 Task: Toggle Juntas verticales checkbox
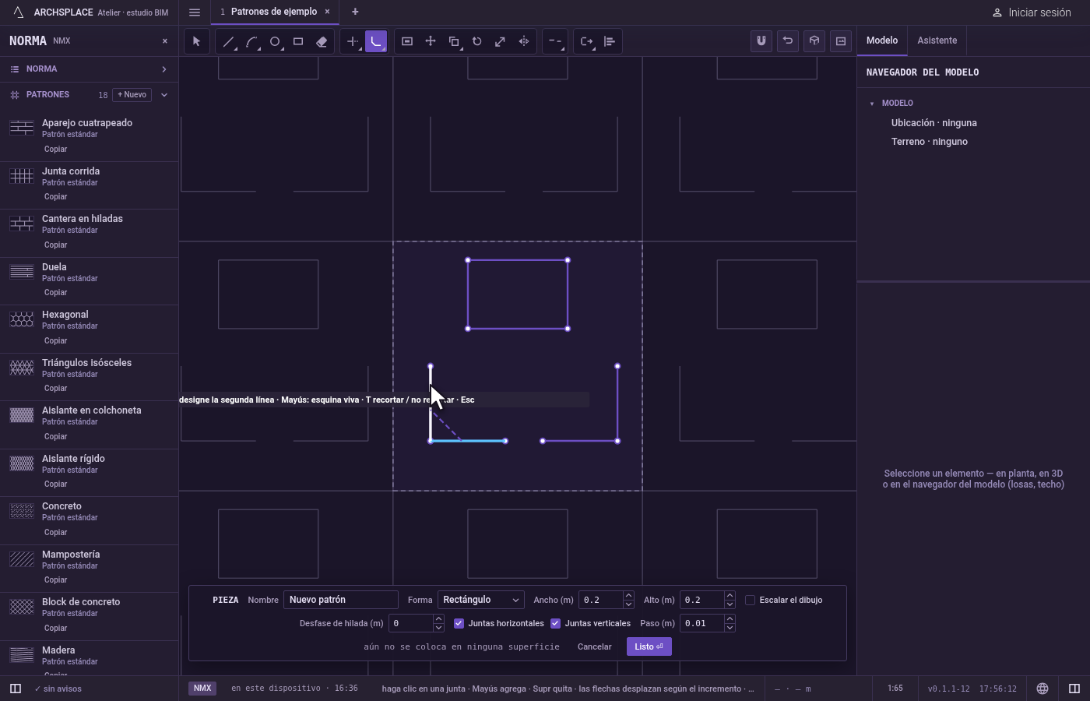(x=555, y=623)
